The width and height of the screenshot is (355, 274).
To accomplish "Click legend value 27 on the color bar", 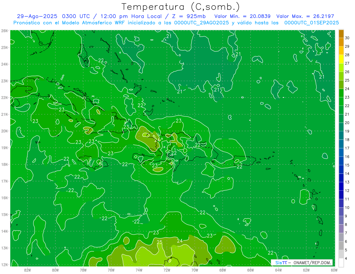I will point(347,63).
